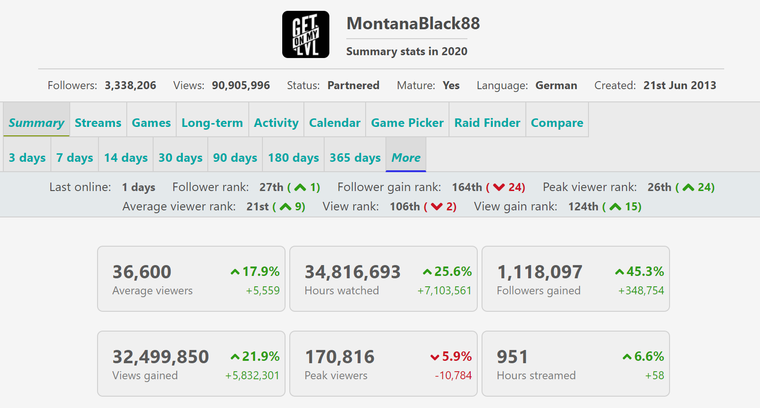
Task: Open the Calendar tab
Action: pyautogui.click(x=335, y=123)
